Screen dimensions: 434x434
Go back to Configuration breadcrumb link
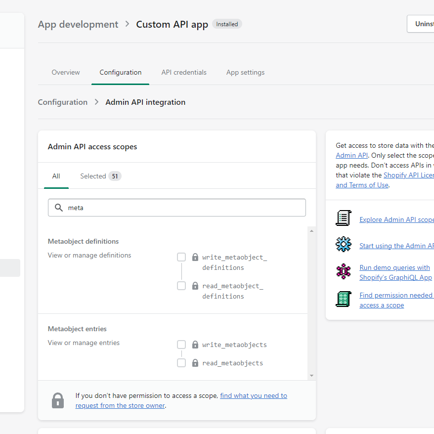point(63,102)
